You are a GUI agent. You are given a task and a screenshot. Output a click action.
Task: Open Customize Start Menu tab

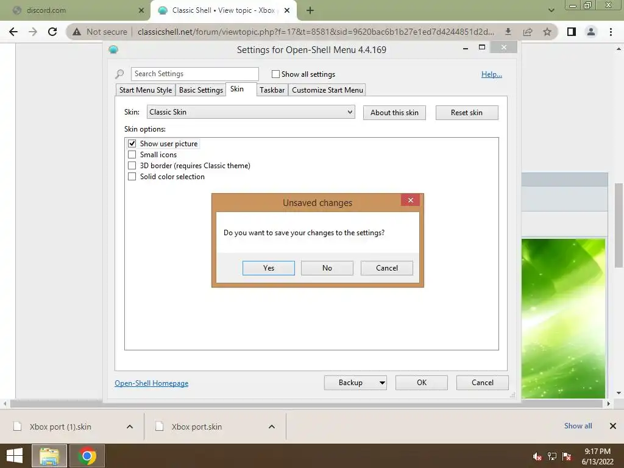[327, 90]
